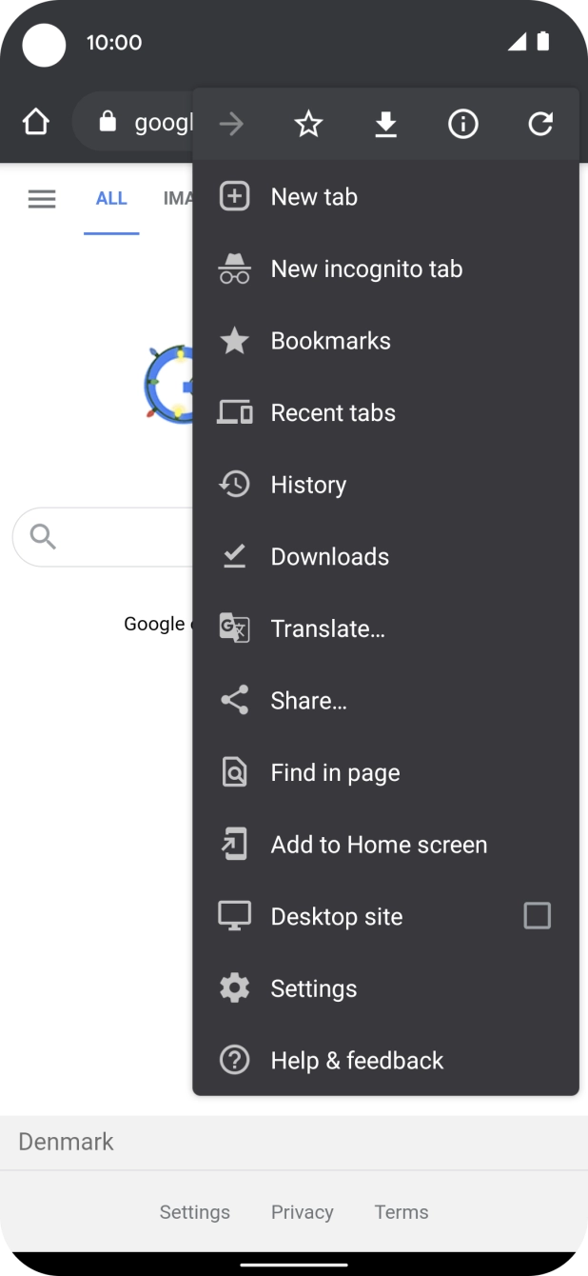Bookmark this page using the star icon
The height and width of the screenshot is (1276, 588).
(x=308, y=123)
